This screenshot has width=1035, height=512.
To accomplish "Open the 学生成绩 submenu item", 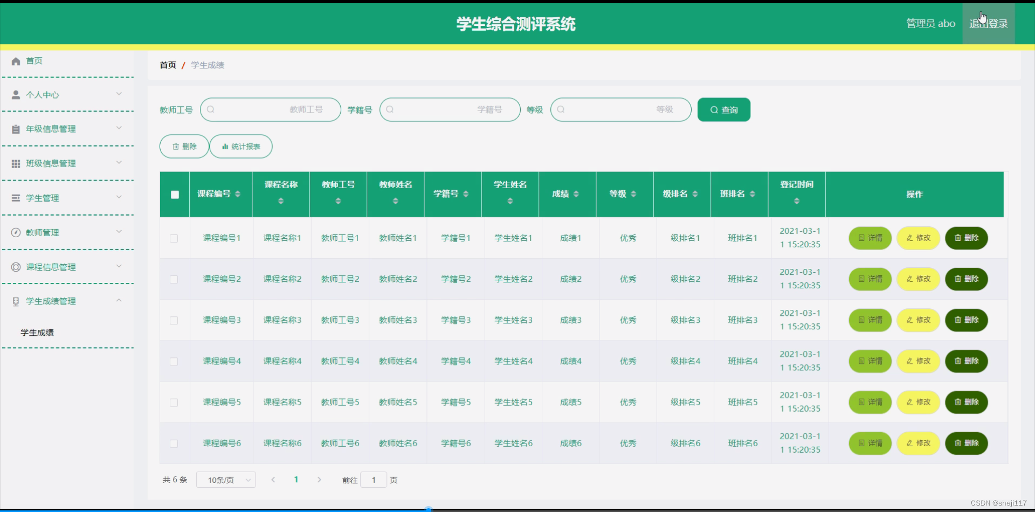I will click(37, 333).
